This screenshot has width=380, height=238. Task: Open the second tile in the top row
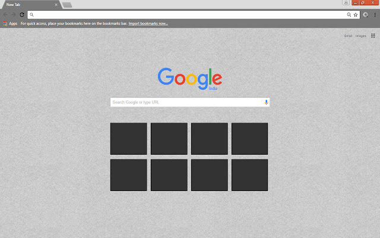[169, 139]
